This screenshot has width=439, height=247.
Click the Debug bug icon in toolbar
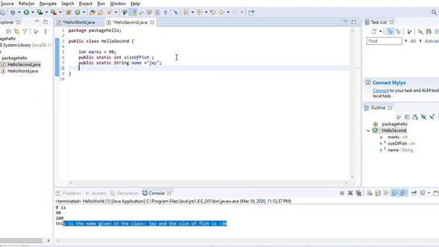12,12
